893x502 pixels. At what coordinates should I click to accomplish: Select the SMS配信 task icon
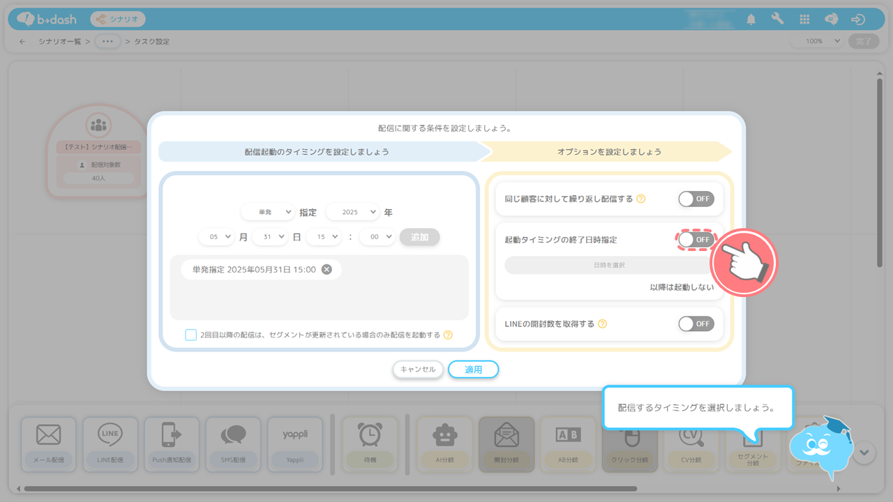click(x=234, y=443)
